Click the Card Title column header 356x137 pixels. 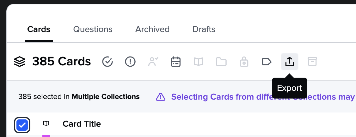click(x=82, y=124)
